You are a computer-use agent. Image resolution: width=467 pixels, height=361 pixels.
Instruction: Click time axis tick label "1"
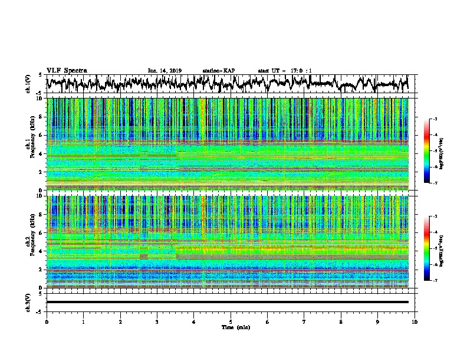pyautogui.click(x=83, y=322)
